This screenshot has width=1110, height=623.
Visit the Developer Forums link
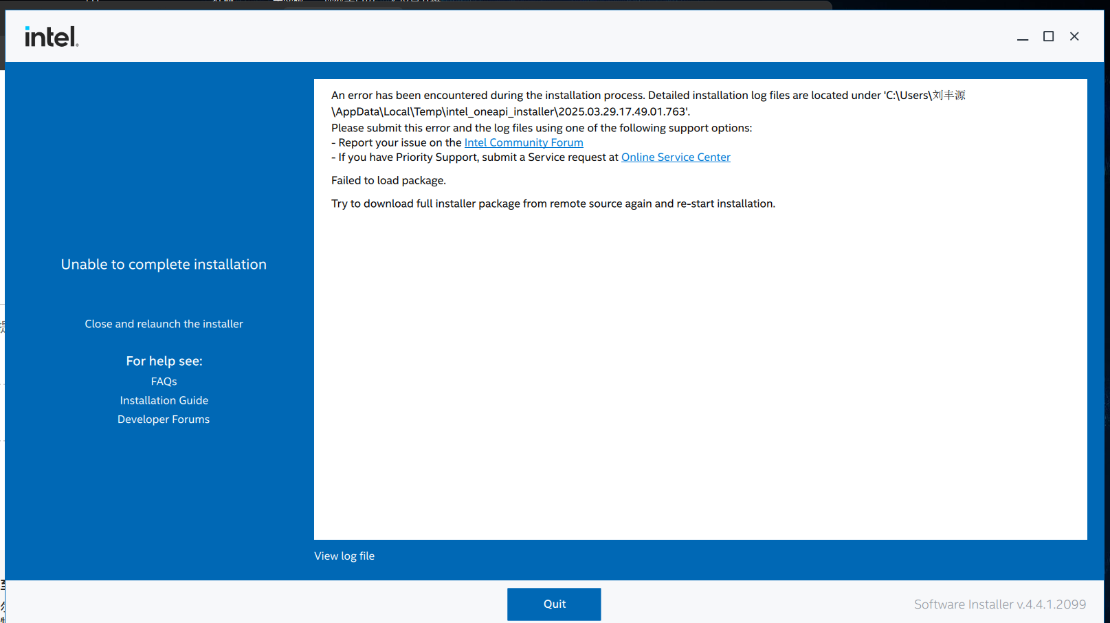coord(164,419)
